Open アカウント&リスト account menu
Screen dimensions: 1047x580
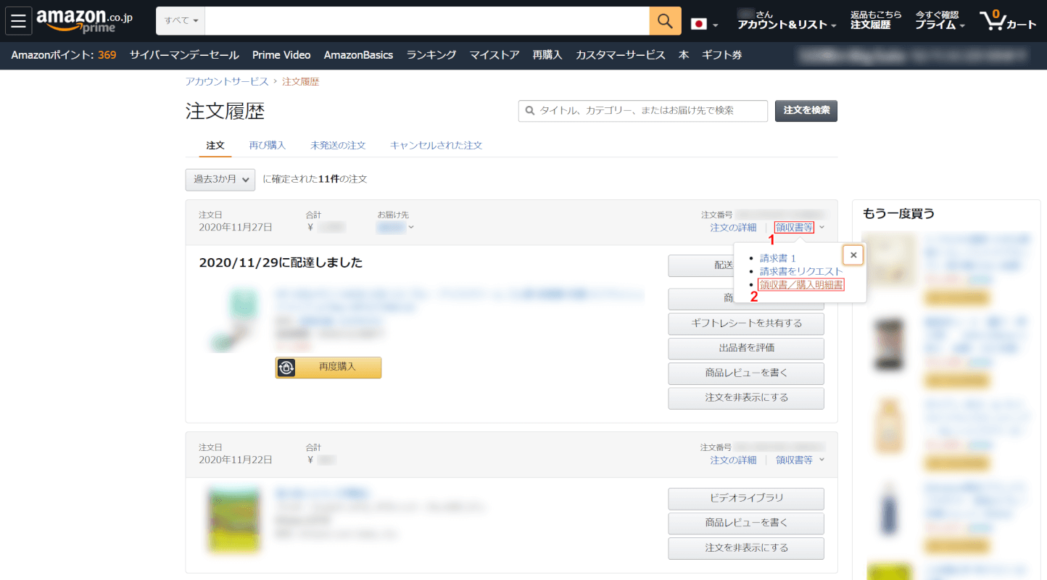coord(787,20)
